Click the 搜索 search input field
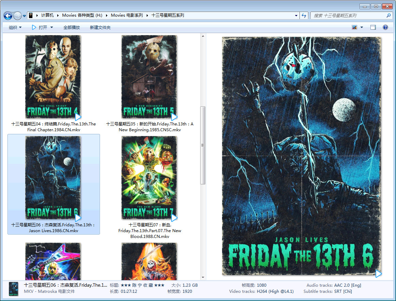The image size is (396, 301). click(348, 16)
